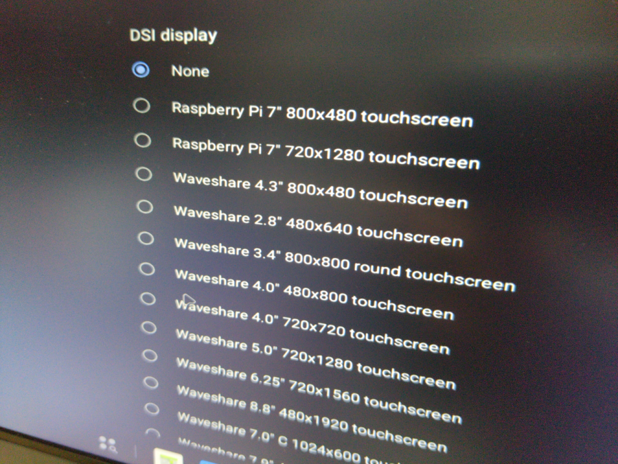Image resolution: width=618 pixels, height=464 pixels.
Task: Pick Waveshare 4.0" 720x720 touchscreen radio
Action: [148, 299]
